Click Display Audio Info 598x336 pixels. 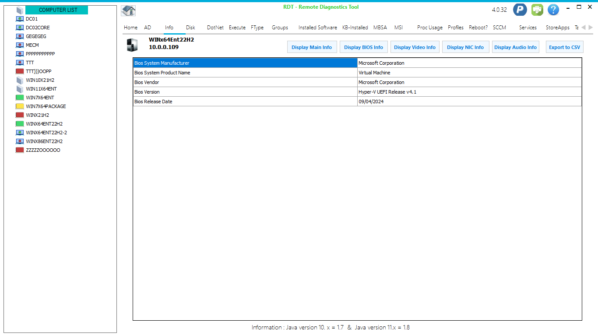pos(515,47)
